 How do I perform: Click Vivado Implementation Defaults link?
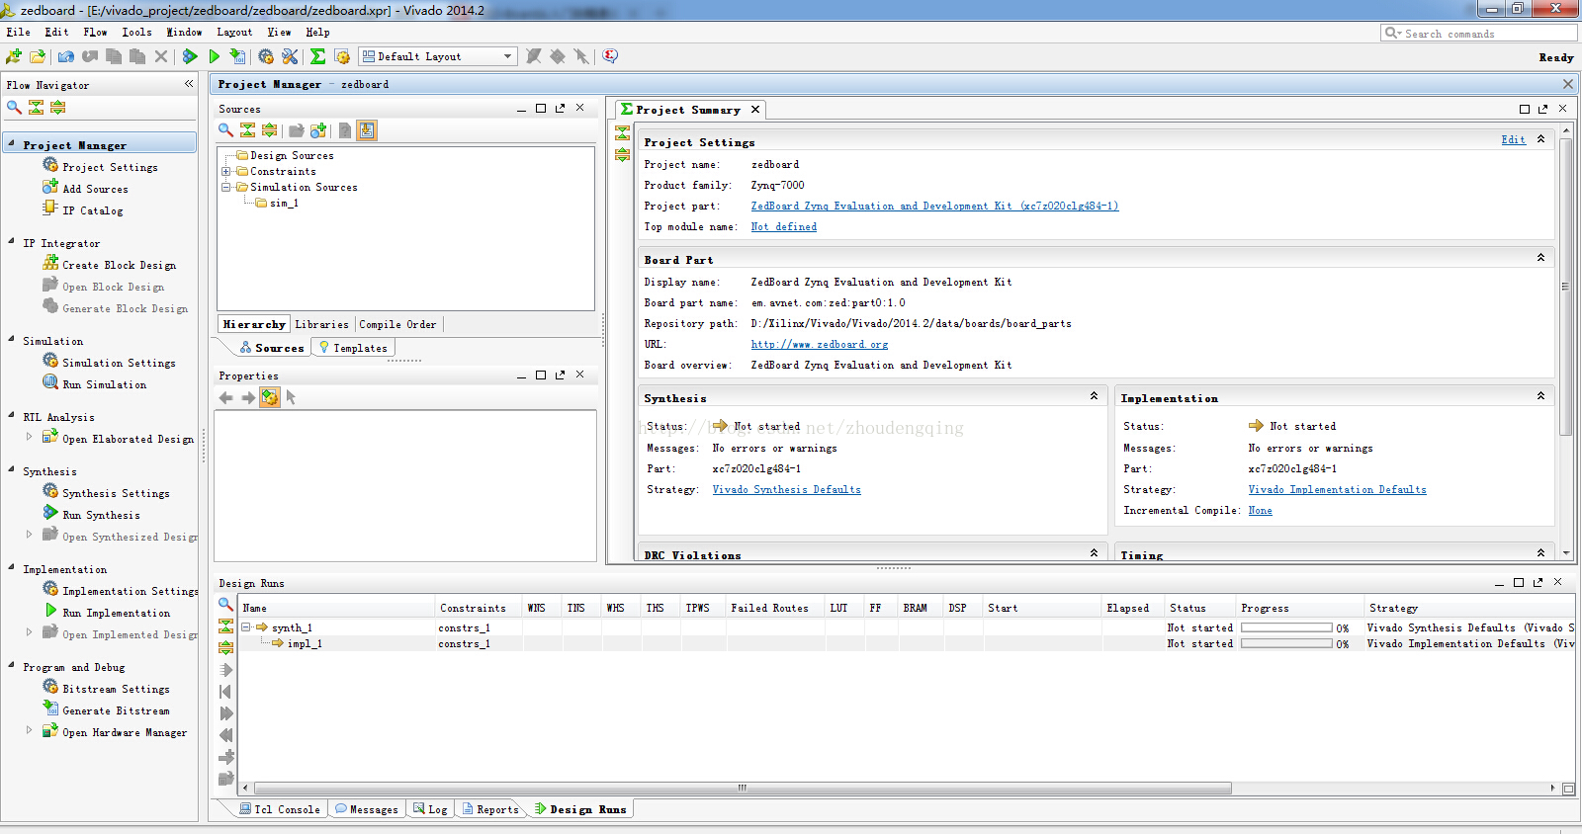coord(1337,490)
